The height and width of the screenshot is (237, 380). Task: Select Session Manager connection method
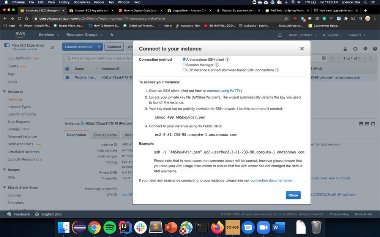tap(184, 64)
